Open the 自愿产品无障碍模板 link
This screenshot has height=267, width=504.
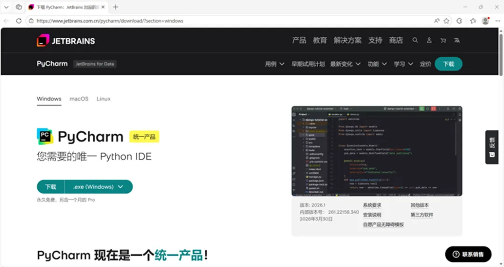tap(383, 224)
